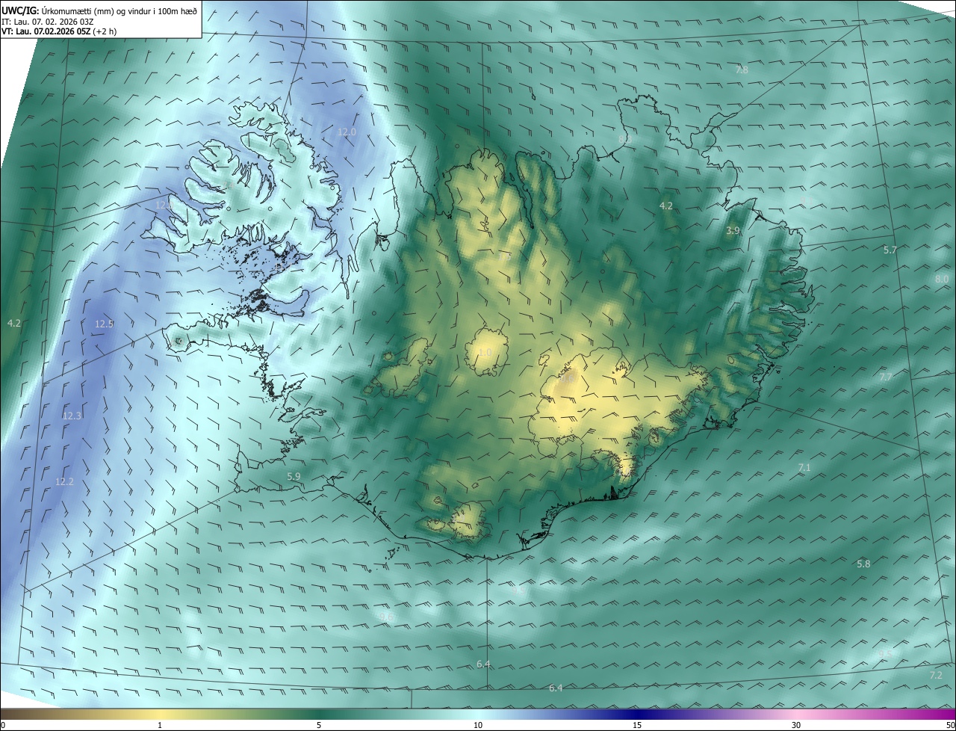
Task: Click the color scale tick label '1'
Action: pyautogui.click(x=160, y=725)
